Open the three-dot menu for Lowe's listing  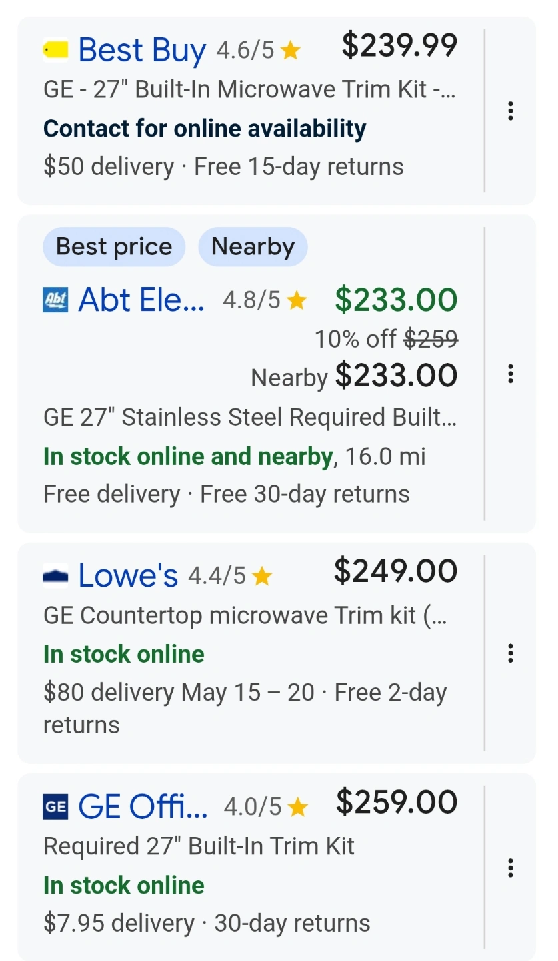click(x=510, y=653)
